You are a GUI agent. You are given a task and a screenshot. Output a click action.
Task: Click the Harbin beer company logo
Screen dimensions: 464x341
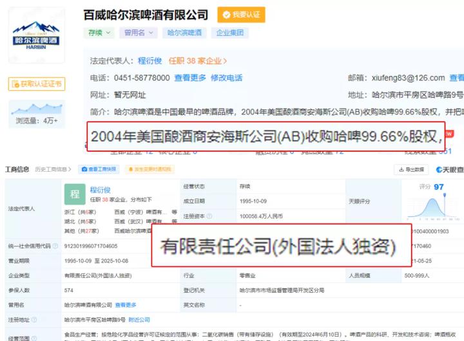(36, 35)
